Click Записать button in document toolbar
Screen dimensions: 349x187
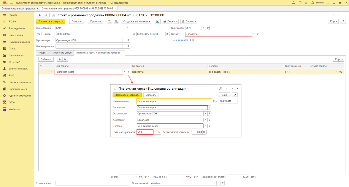77,21
